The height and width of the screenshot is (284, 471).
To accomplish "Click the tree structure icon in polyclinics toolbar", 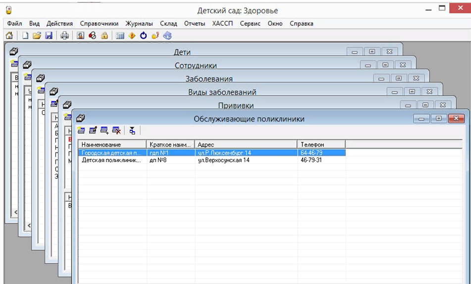I will [x=132, y=130].
